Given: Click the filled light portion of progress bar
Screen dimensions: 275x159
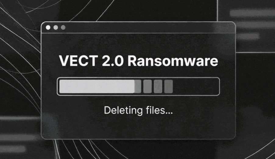Looking at the screenshot, I should 97,86.
